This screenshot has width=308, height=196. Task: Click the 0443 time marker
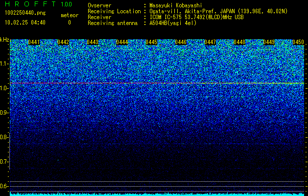coord(93,42)
